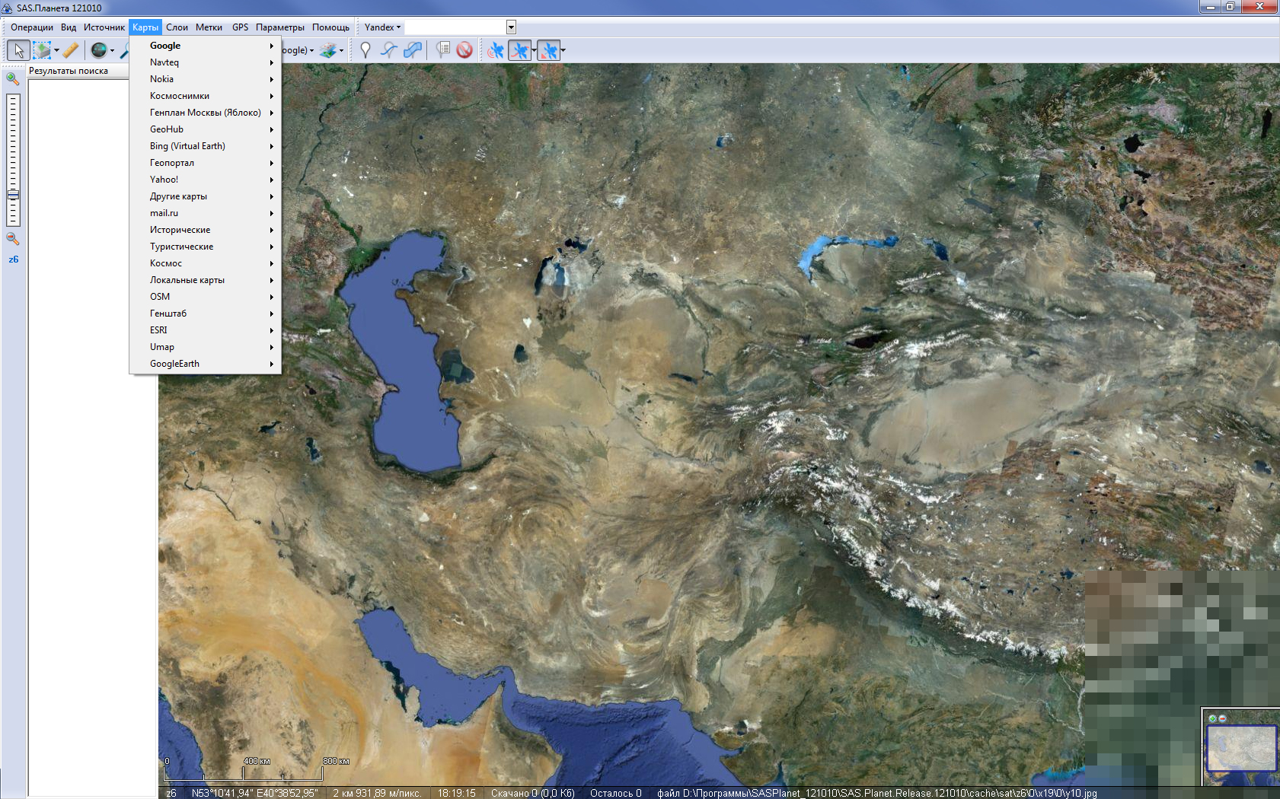Select the arrow pointer move tool
The image size is (1280, 799).
18,50
